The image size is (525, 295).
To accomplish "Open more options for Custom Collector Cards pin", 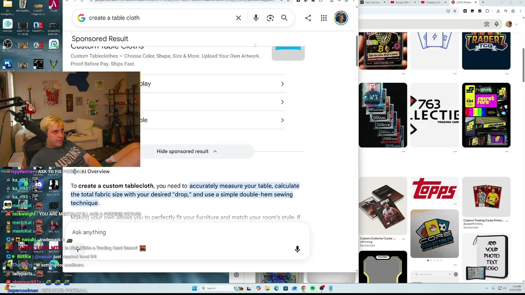I will [403, 238].
